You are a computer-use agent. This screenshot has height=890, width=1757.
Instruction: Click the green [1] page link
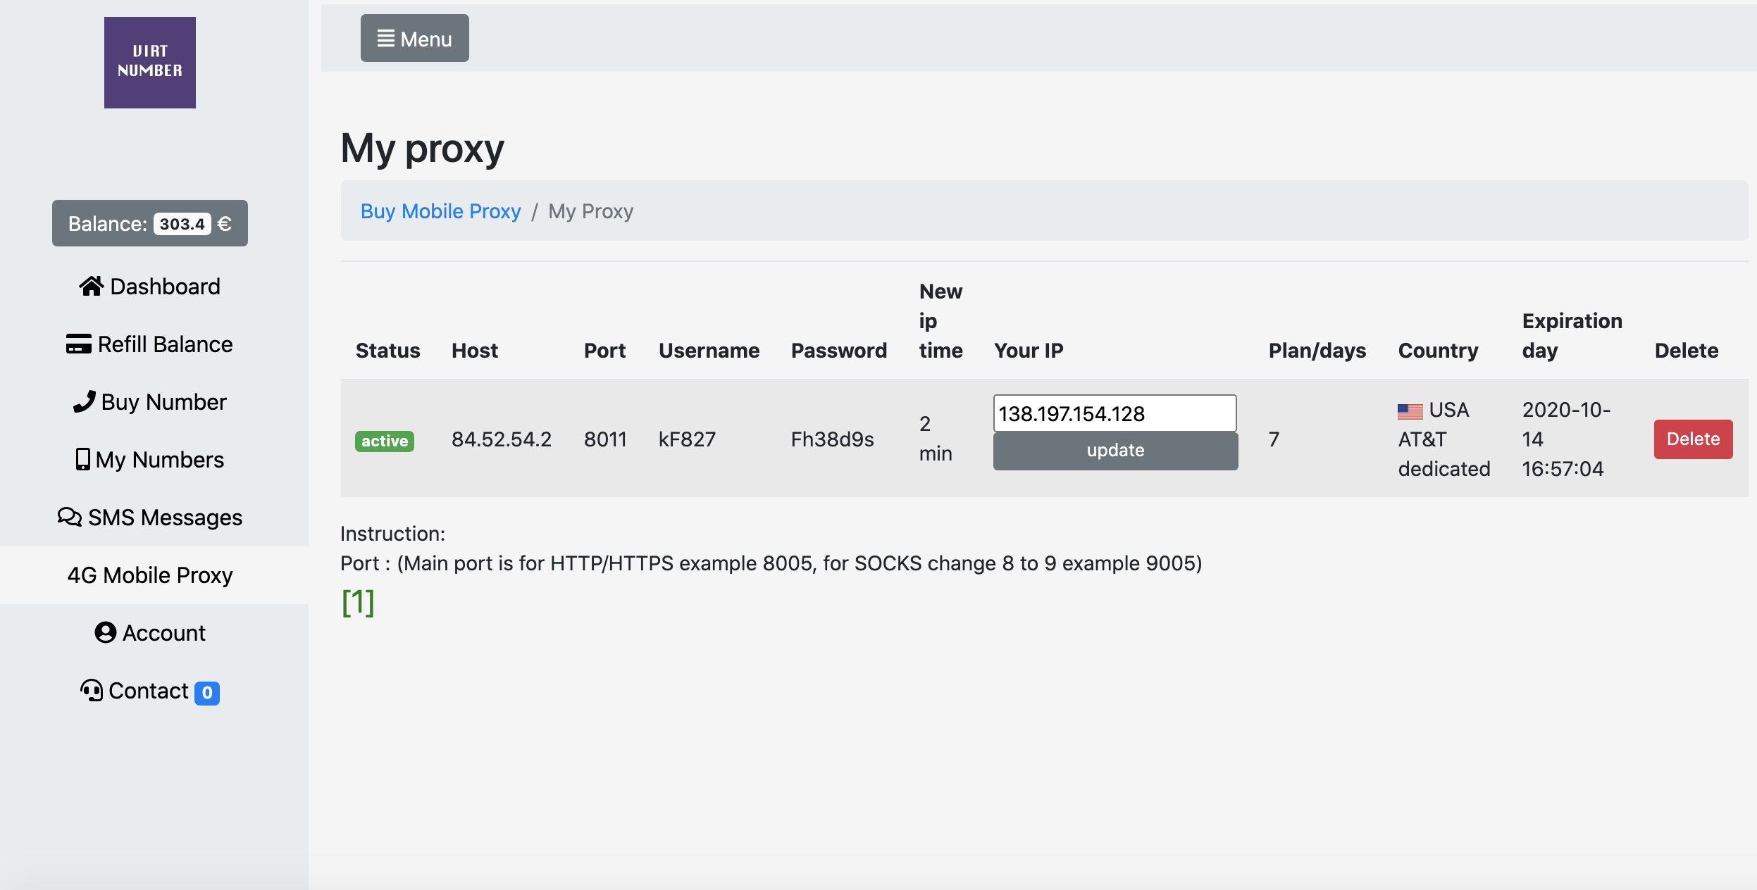(358, 603)
